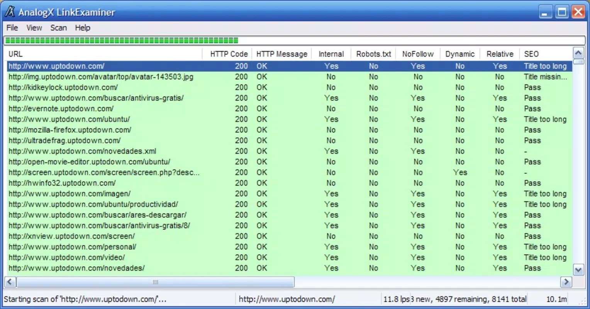Select row http://www.uptodown.com/
This screenshot has height=309, width=590.
289,66
